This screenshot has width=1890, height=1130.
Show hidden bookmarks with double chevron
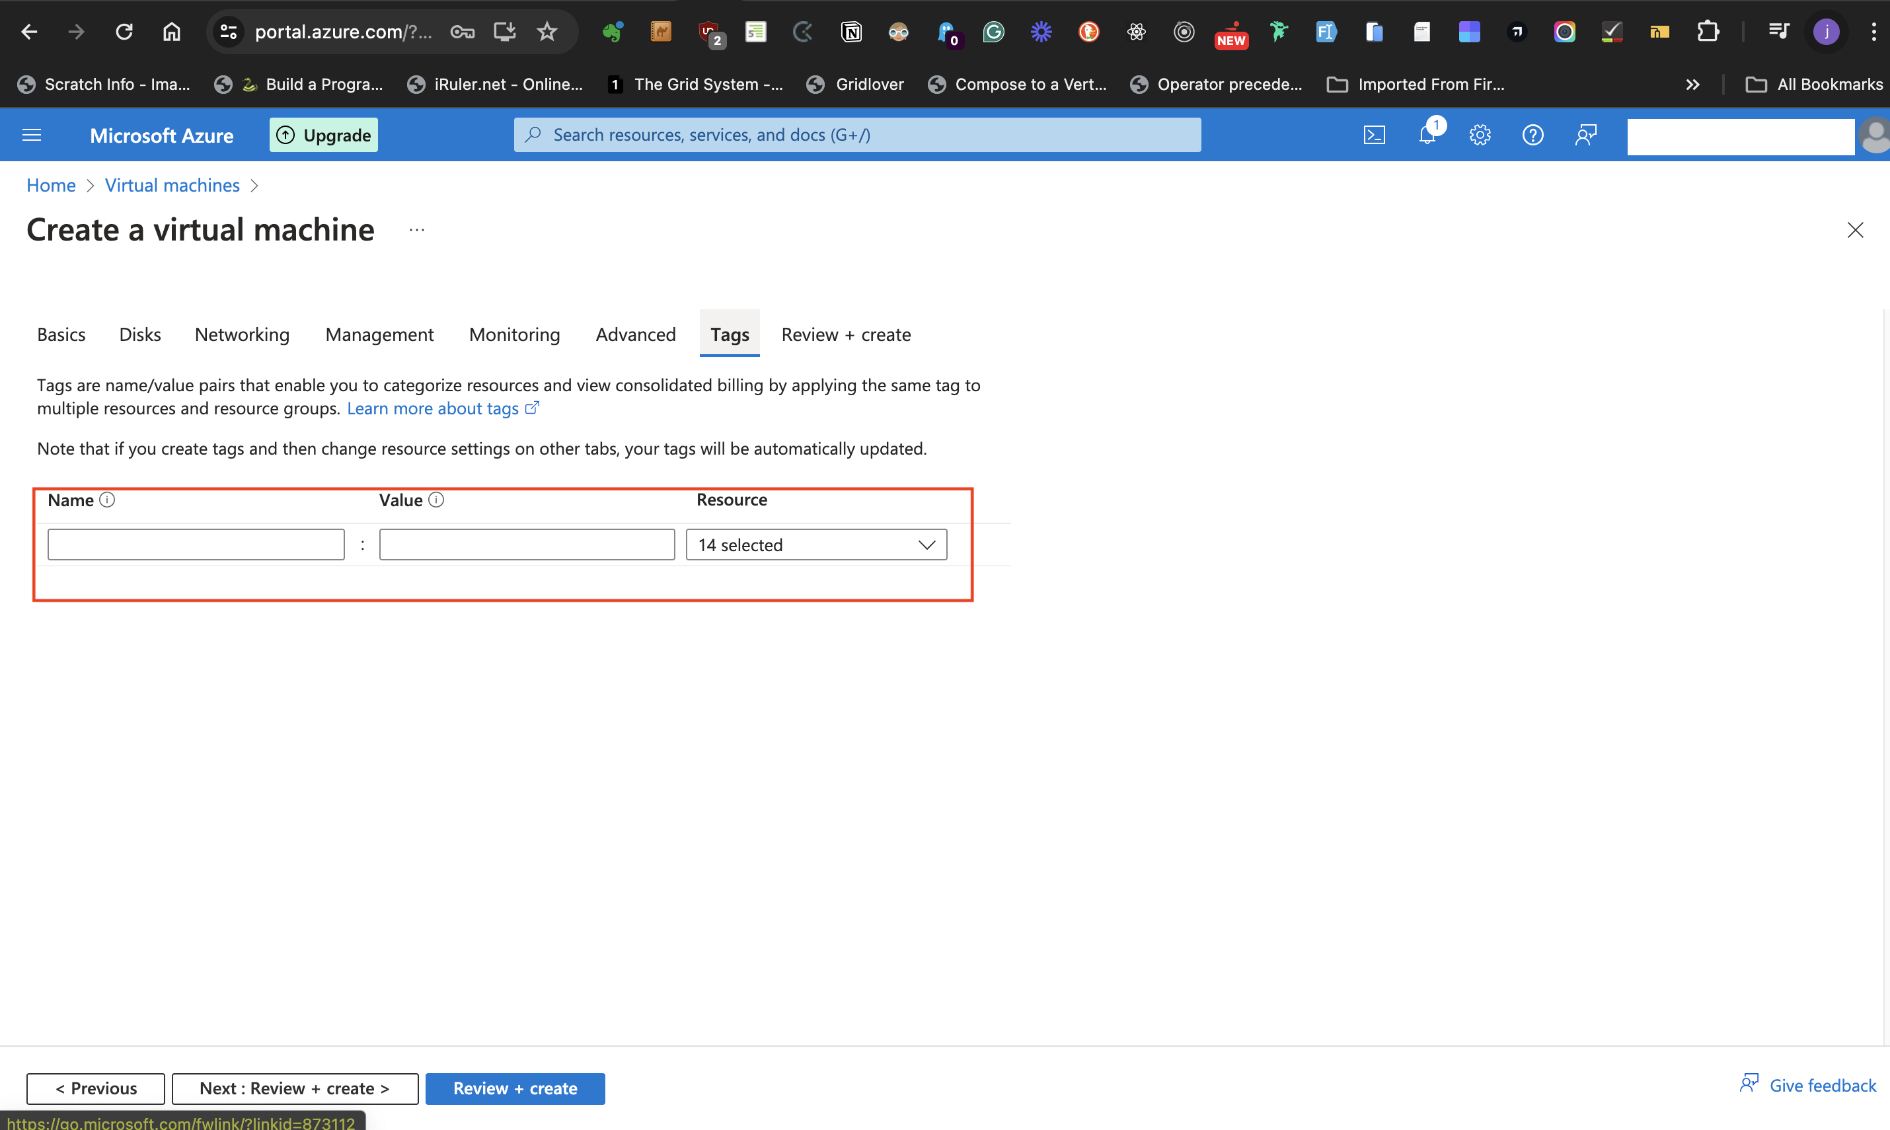(1692, 85)
